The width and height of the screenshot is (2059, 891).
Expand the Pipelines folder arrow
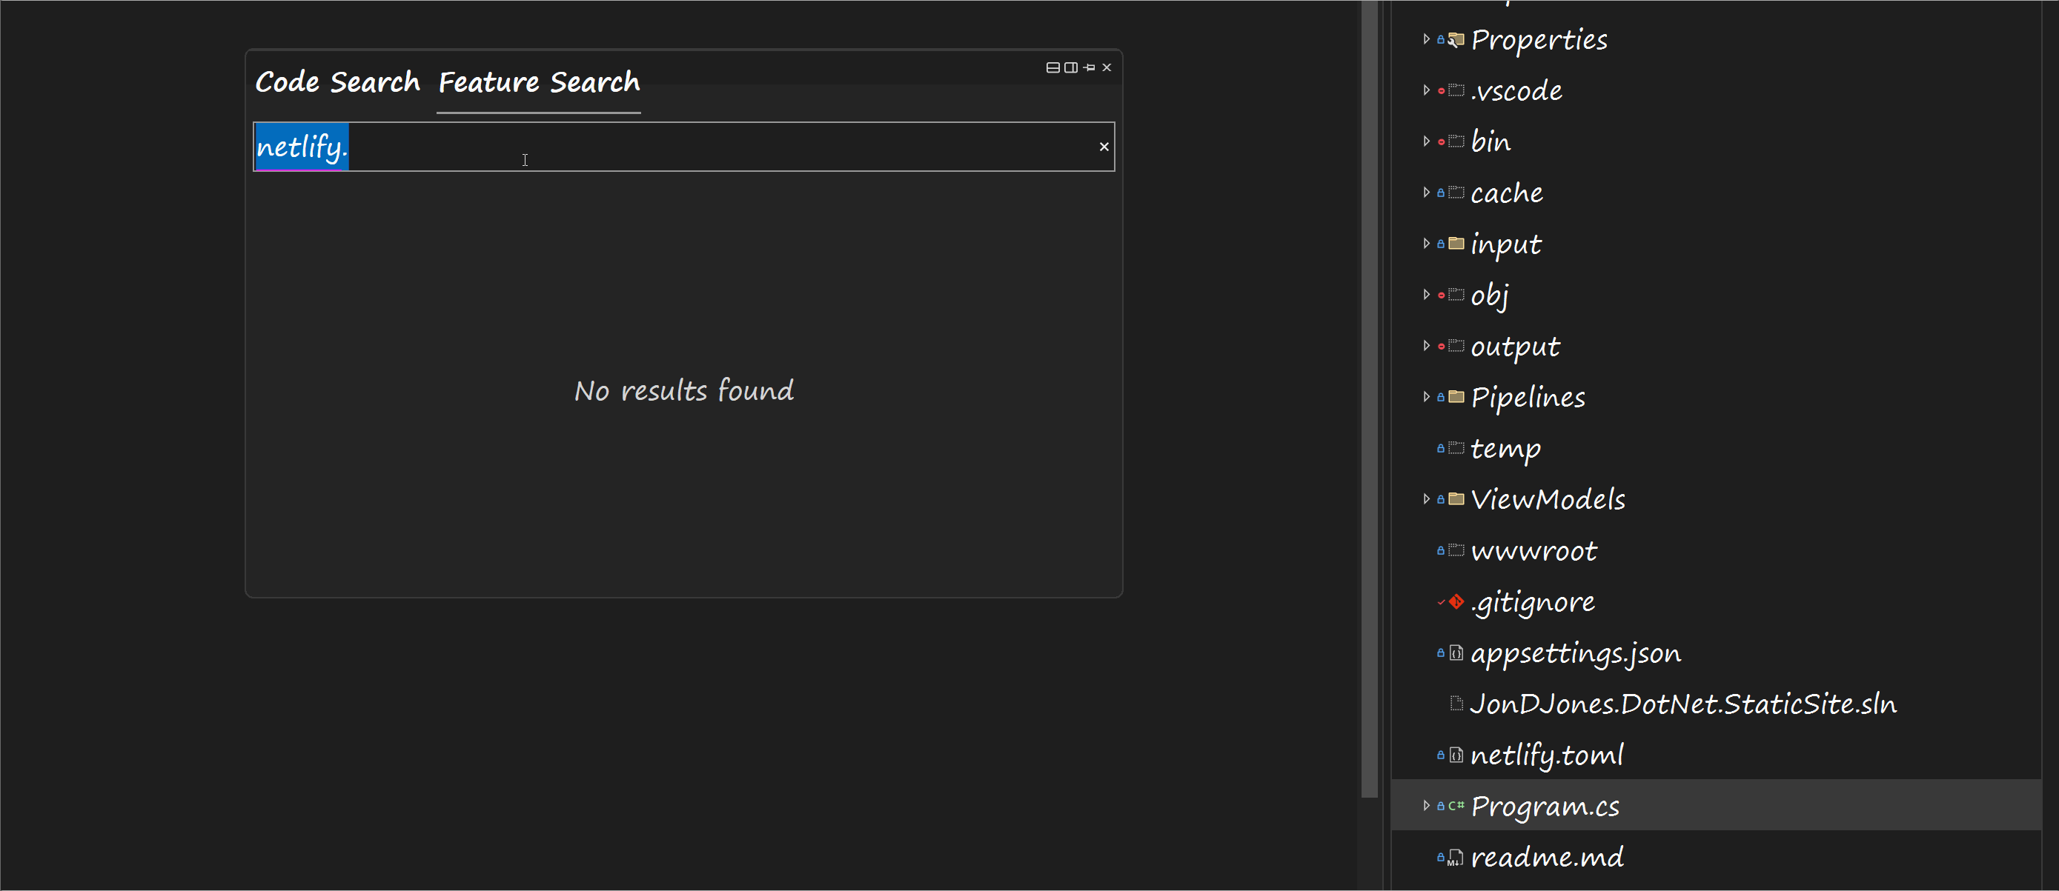click(1426, 397)
